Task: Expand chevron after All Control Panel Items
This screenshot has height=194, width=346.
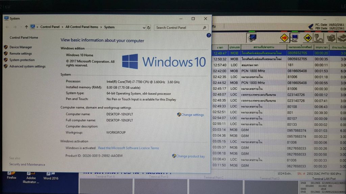Action: [101, 27]
